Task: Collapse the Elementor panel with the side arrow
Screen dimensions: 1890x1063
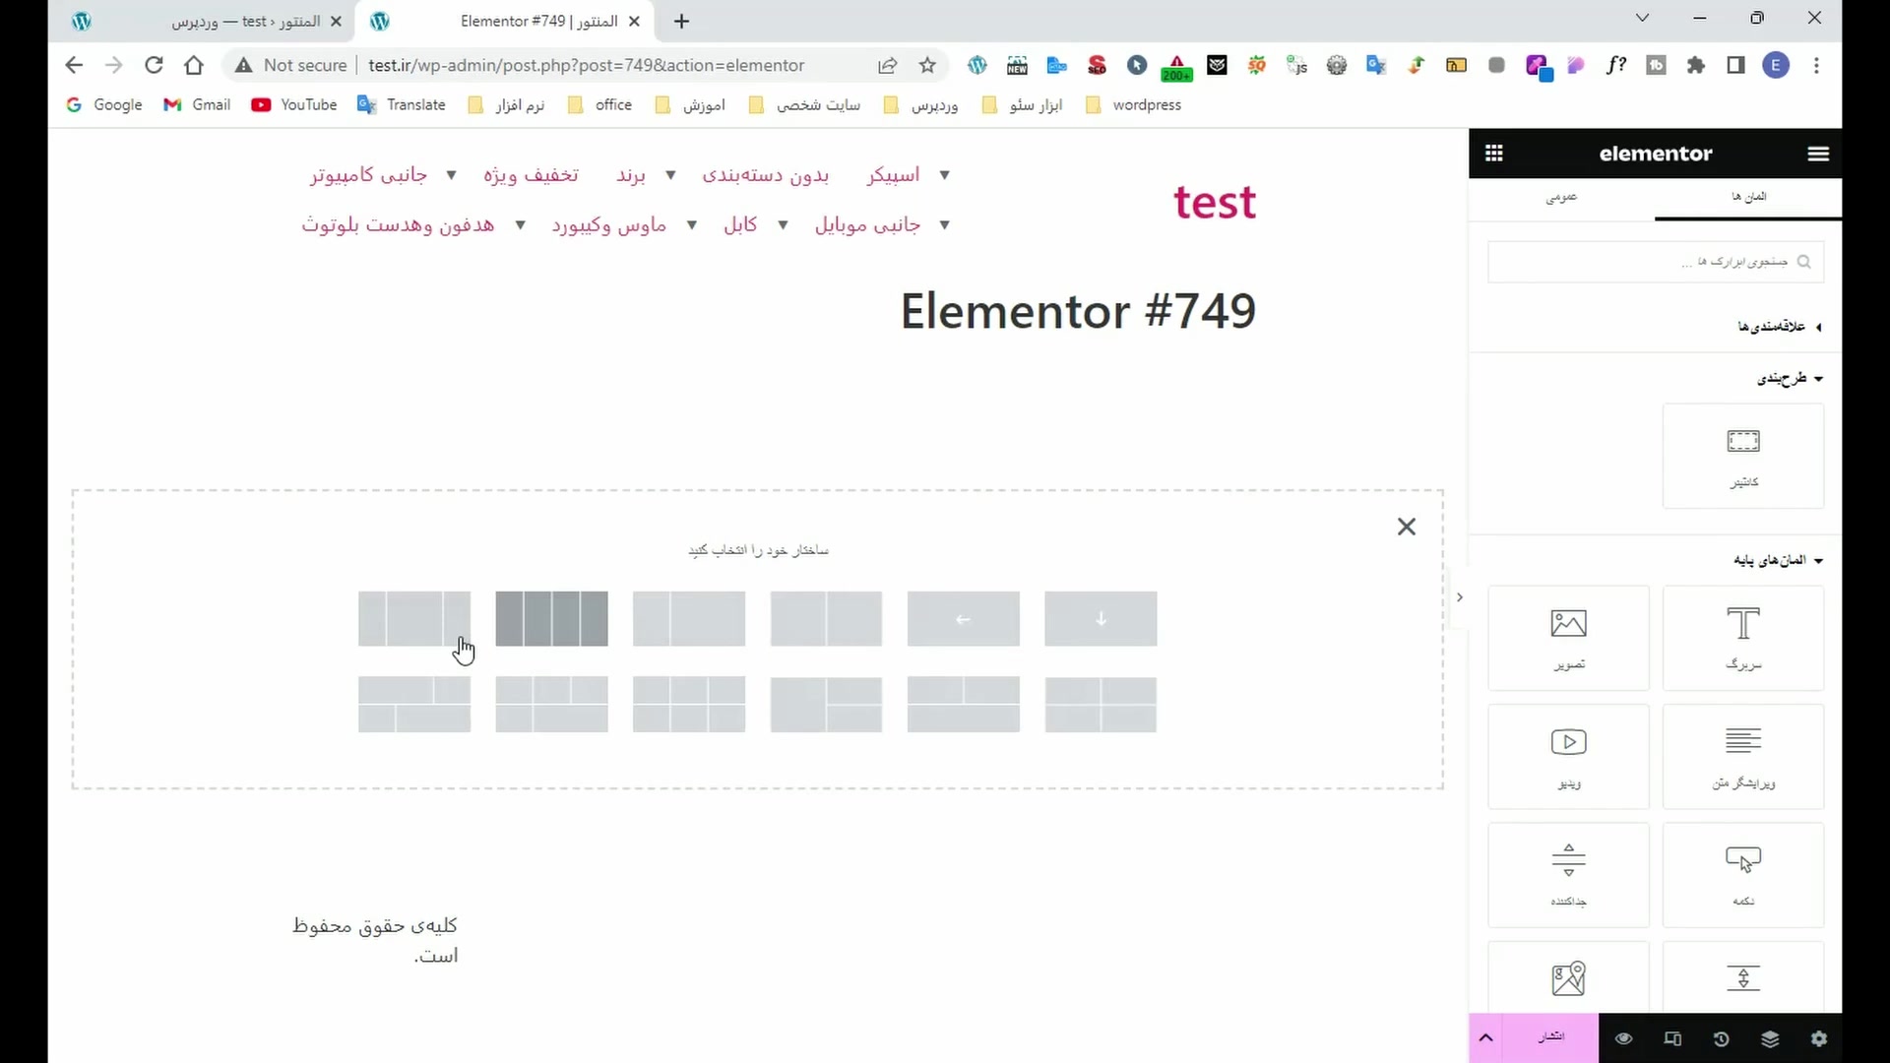Action: pos(1460,597)
